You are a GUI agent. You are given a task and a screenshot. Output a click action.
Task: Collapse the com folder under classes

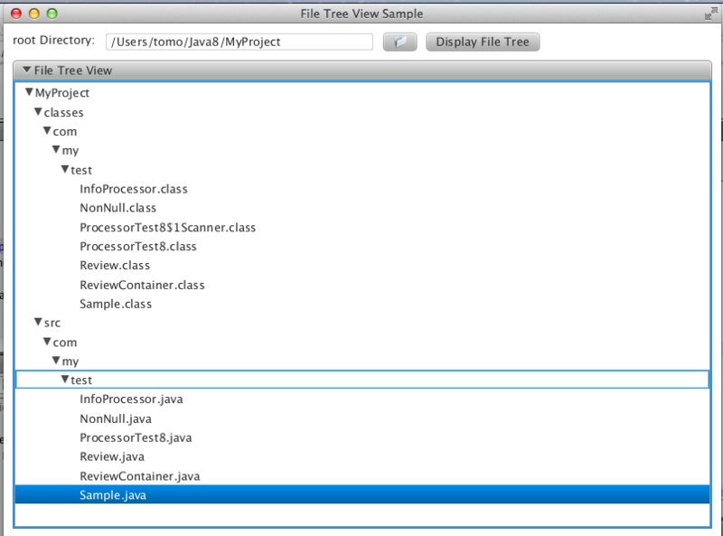[47, 131]
